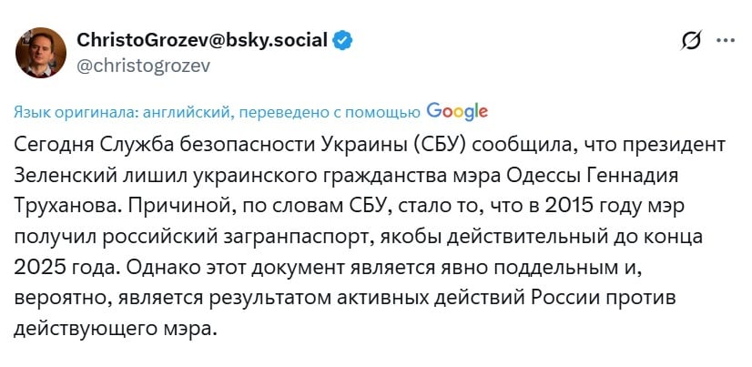The width and height of the screenshot is (752, 367).
Task: Open the three-dot more options menu
Action: [x=726, y=41]
